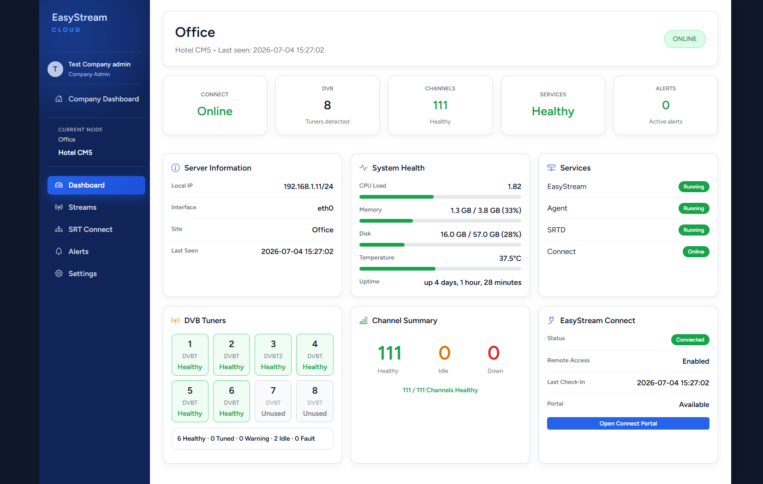Click the Last Check-In timestamp
The height and width of the screenshot is (484, 763).
673,383
